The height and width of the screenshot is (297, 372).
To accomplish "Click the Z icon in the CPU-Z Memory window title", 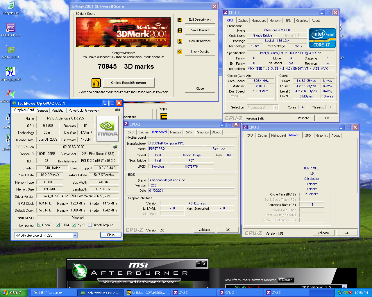I will pos(245,127).
